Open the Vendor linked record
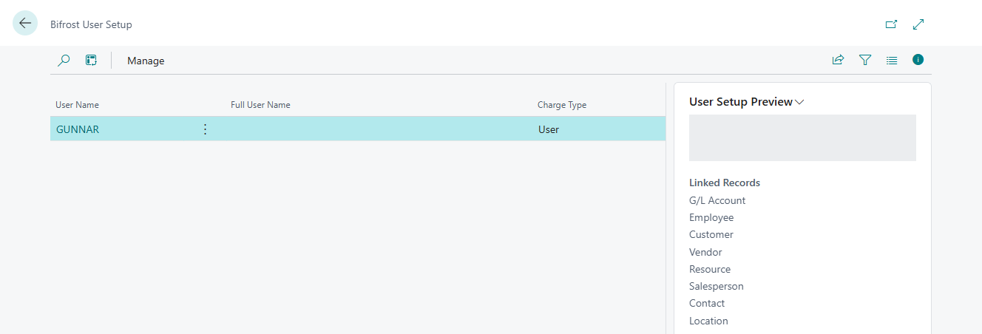The image size is (982, 334). 705,252
